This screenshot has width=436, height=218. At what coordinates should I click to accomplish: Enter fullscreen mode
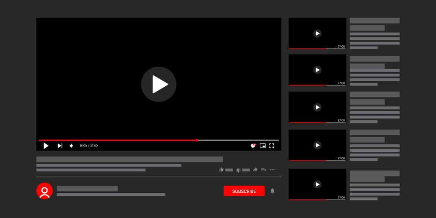click(272, 146)
